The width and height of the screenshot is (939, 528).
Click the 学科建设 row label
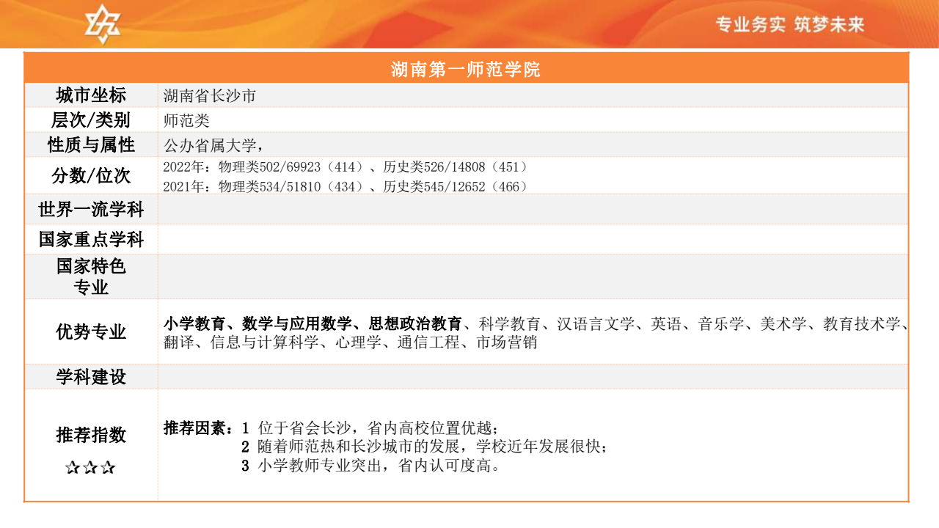91,377
